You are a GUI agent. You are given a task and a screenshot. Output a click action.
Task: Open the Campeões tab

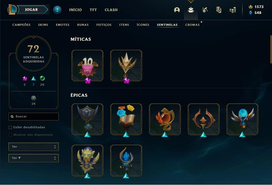click(21, 25)
